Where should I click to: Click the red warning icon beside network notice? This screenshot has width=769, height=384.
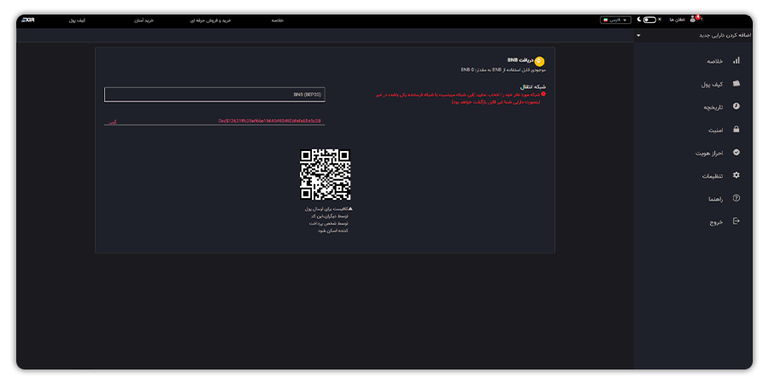point(543,94)
